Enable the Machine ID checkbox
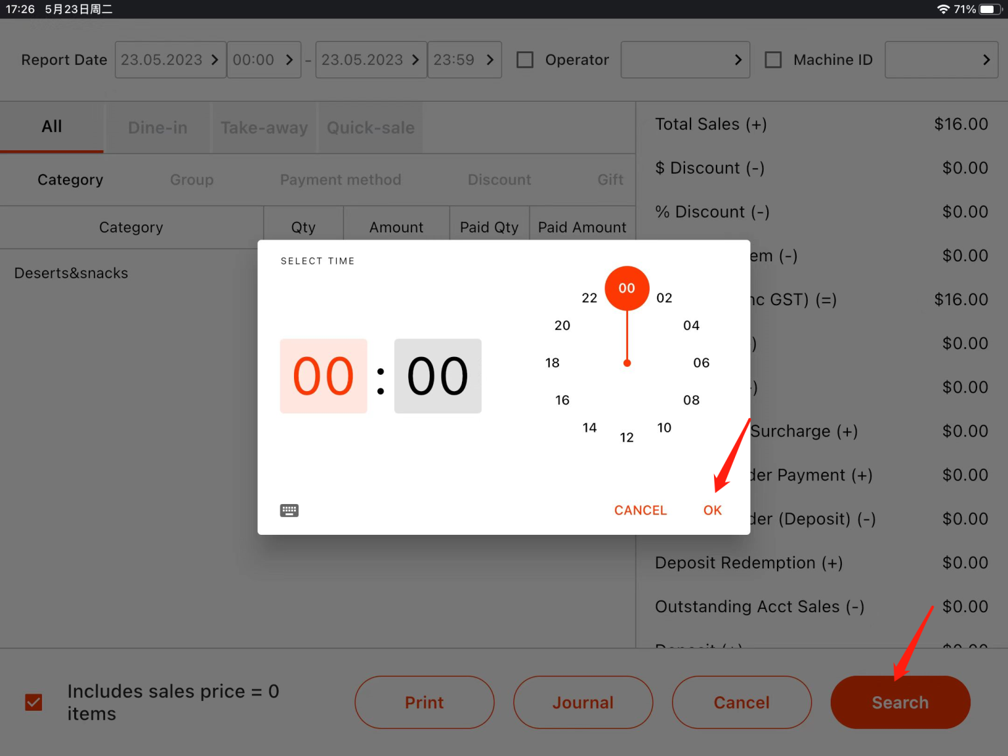This screenshot has height=756, width=1008. pyautogui.click(x=773, y=60)
